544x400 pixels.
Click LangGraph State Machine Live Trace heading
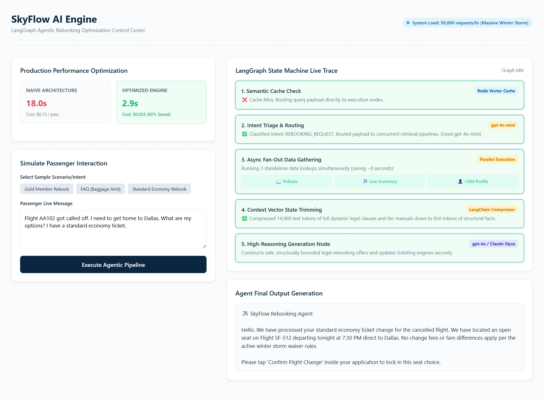[286, 71]
